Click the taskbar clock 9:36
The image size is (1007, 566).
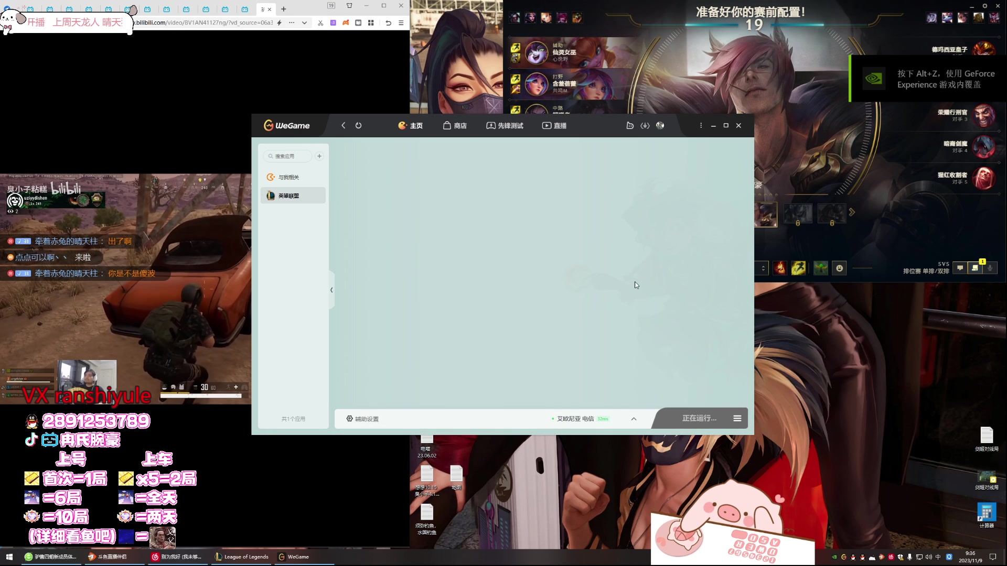970,557
